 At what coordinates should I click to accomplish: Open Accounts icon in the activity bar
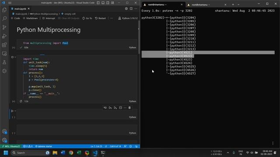coord(4,132)
